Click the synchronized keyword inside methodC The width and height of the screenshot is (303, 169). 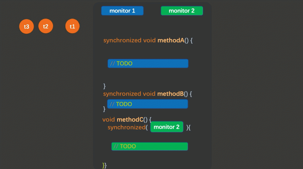[x=126, y=127]
